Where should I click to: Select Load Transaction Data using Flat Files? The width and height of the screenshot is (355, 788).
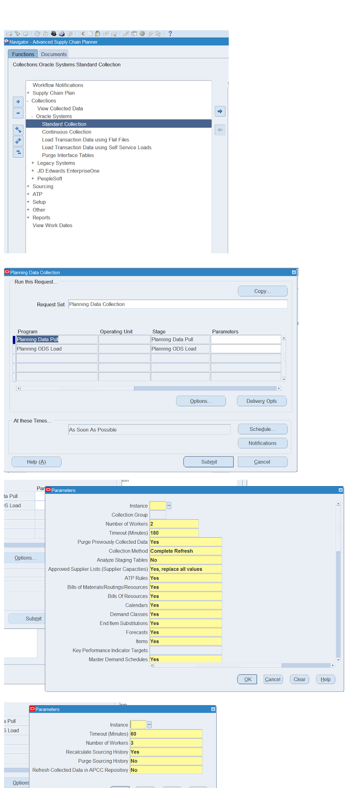click(85, 140)
